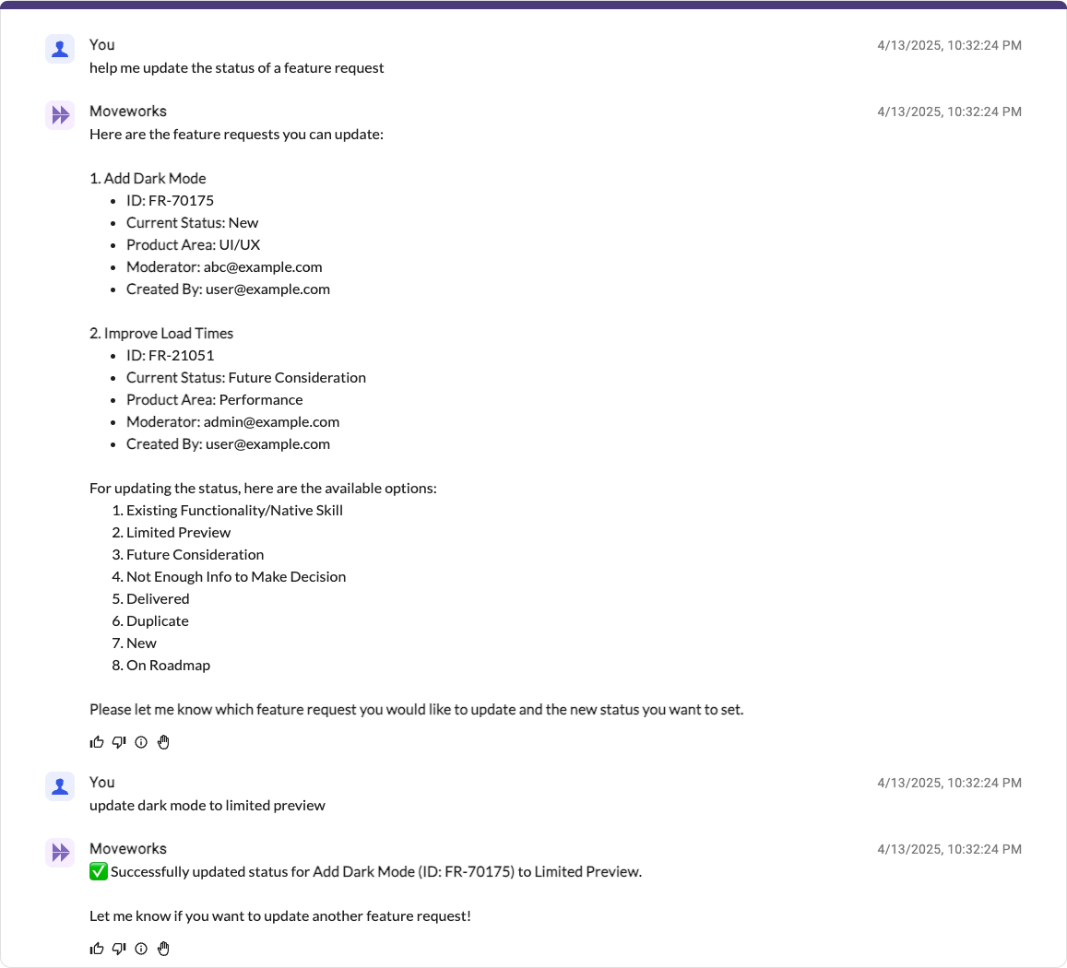Click 'update dark mode to limited preview' message
This screenshot has width=1067, height=968.
[x=207, y=806]
